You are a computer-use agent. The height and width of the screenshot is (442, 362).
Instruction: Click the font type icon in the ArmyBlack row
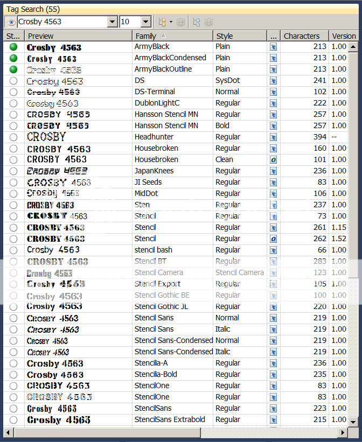coord(274,47)
